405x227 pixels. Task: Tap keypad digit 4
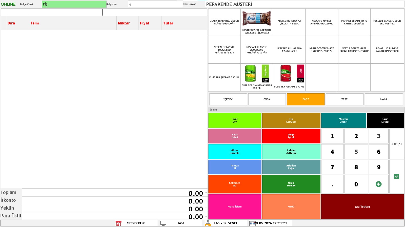332,152
